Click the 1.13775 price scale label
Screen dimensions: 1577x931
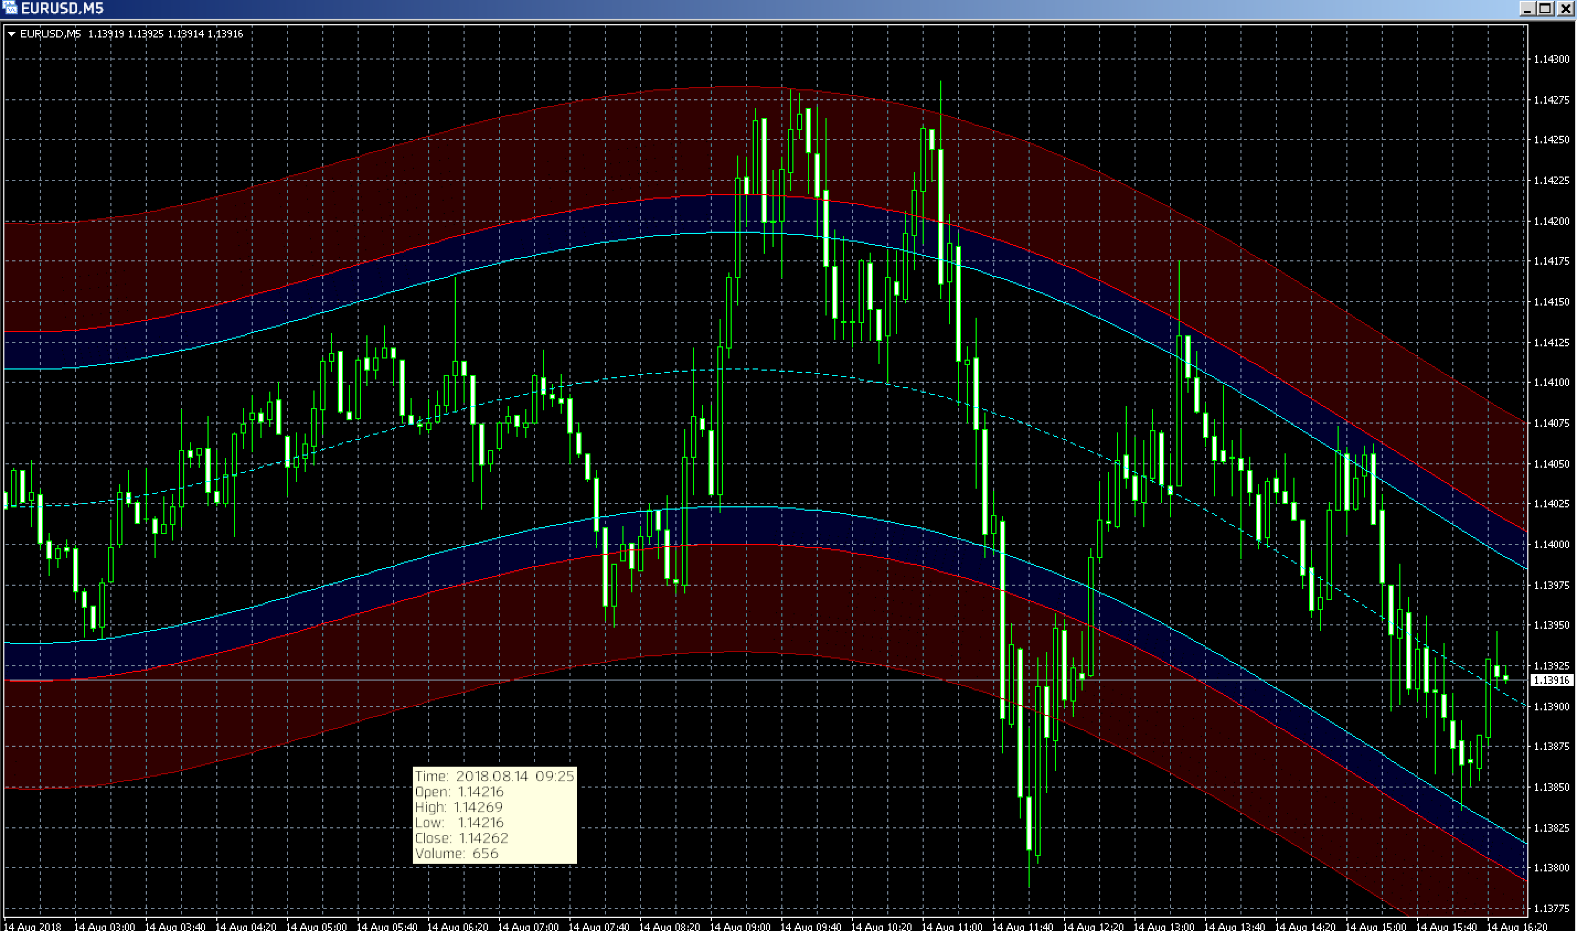tap(1551, 908)
